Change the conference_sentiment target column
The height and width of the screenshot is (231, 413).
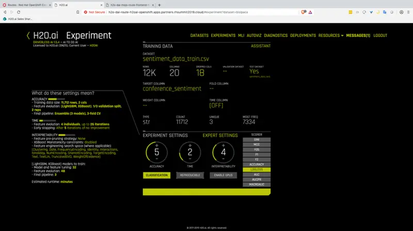172,88
